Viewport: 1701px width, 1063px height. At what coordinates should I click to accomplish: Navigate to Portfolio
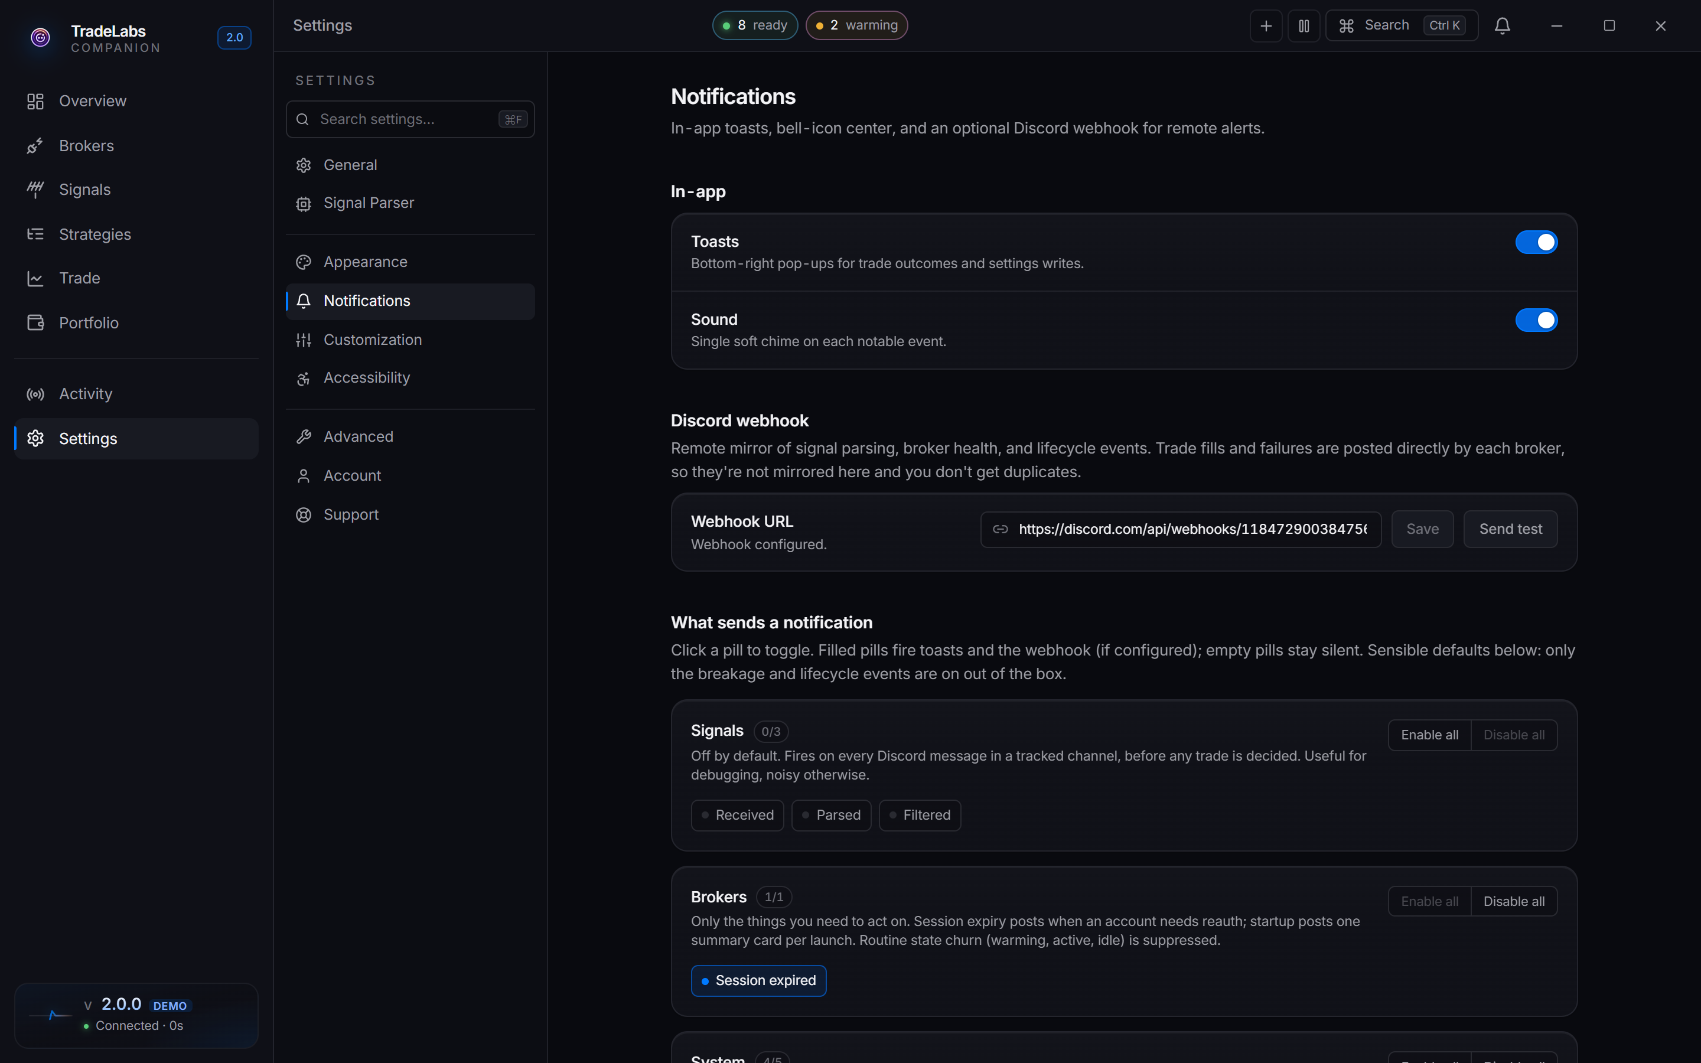coord(136,322)
